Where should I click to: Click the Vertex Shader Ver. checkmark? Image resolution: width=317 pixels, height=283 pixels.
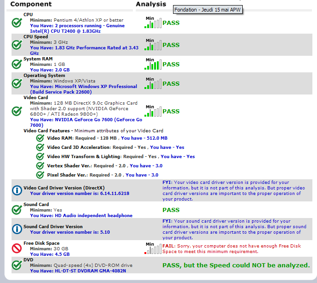(x=40, y=165)
